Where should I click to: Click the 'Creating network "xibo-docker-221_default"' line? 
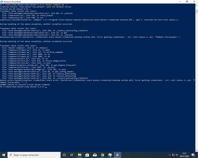36,7
